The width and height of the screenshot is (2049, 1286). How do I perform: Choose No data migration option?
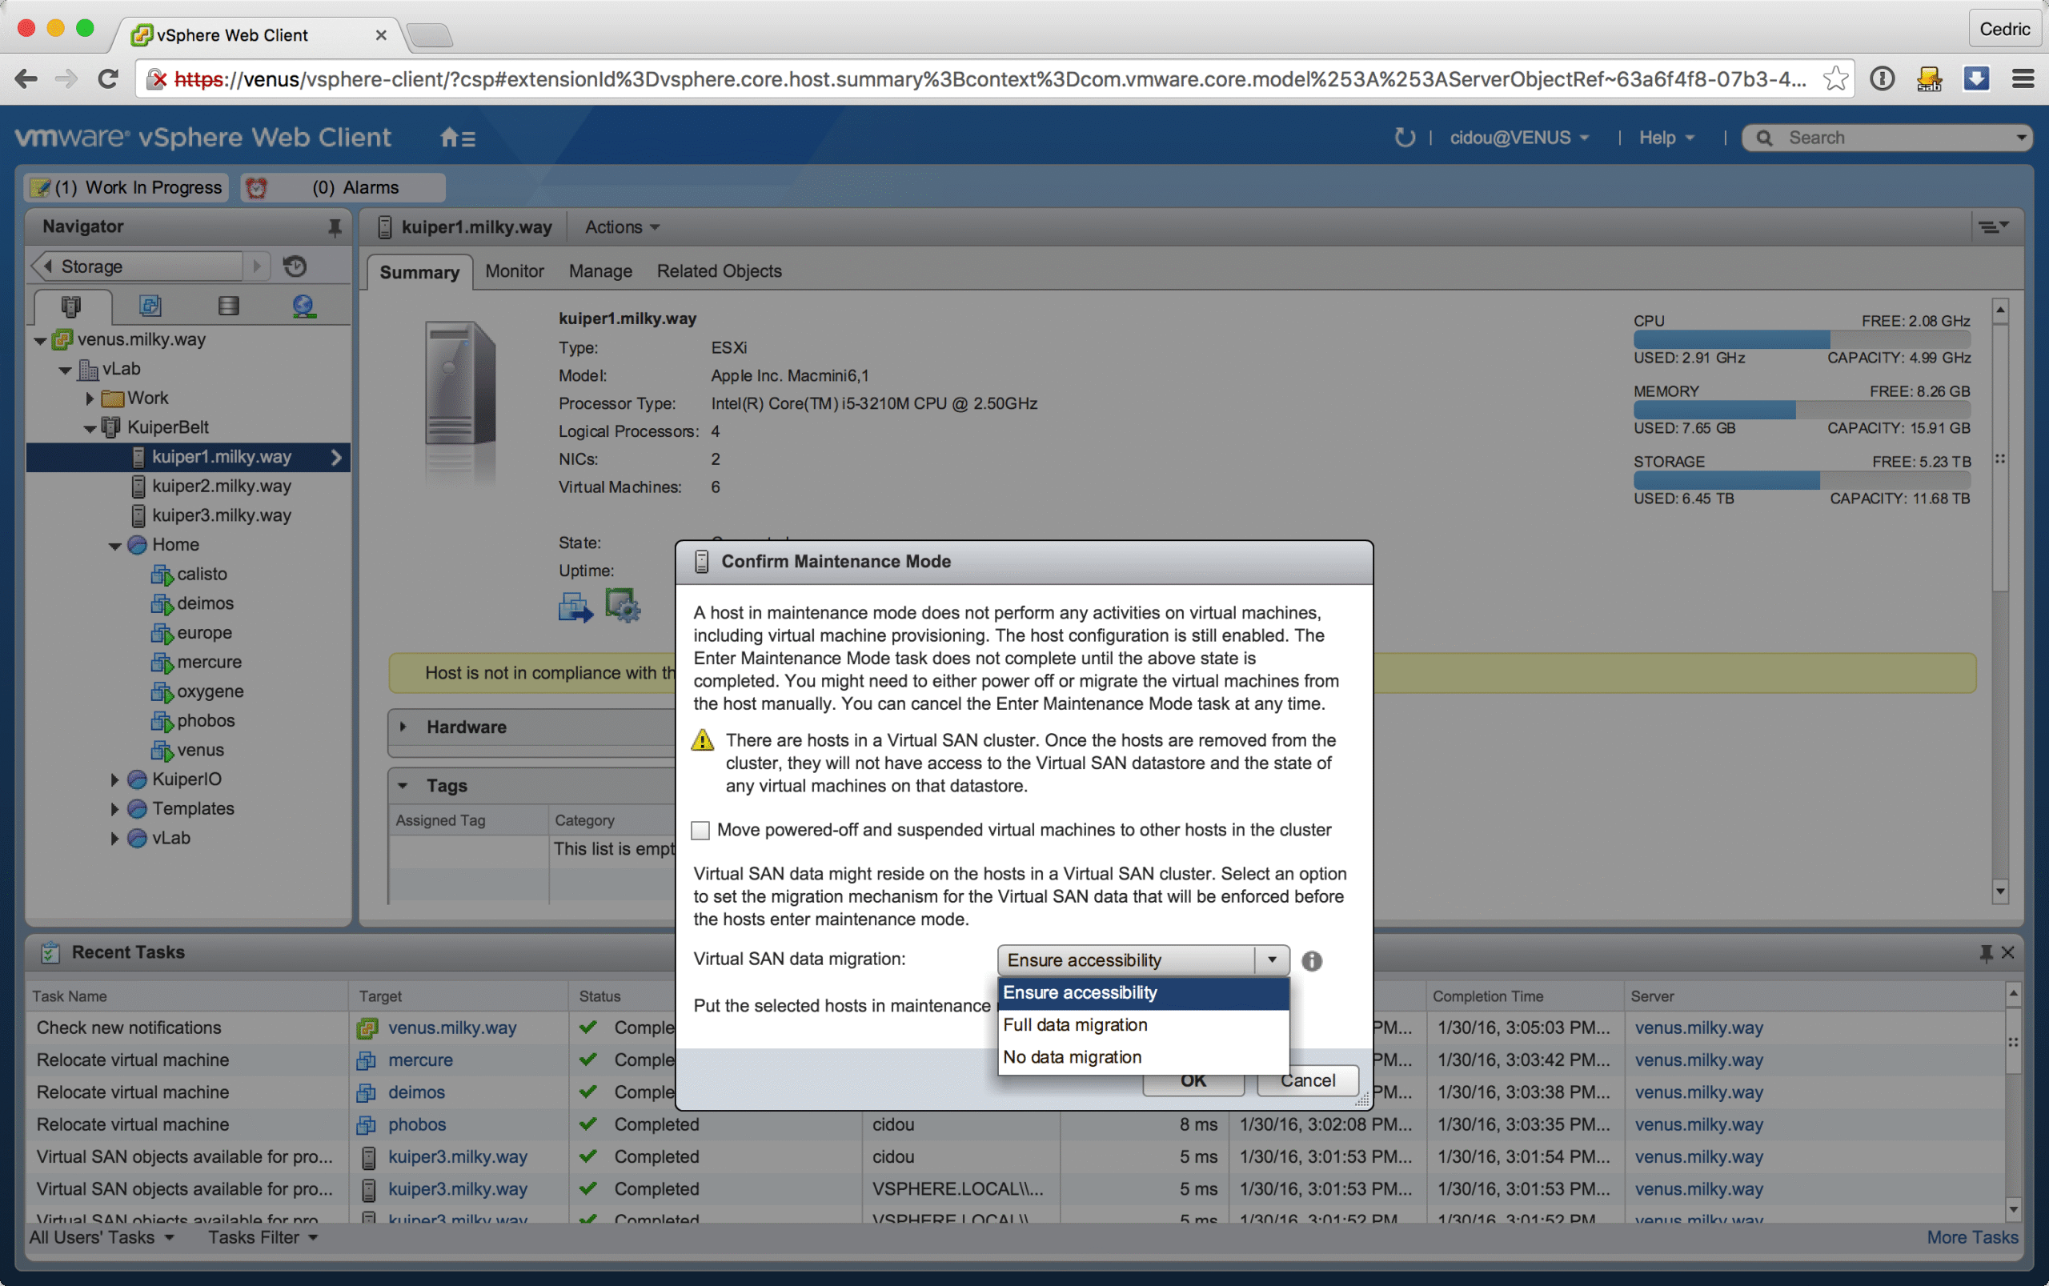point(1072,1057)
